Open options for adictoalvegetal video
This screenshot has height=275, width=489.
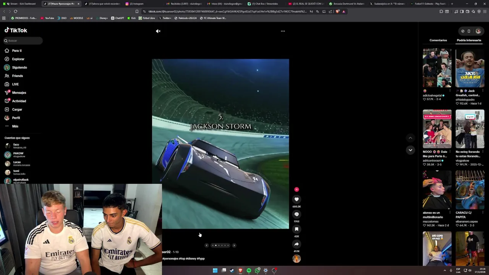tap(450, 91)
